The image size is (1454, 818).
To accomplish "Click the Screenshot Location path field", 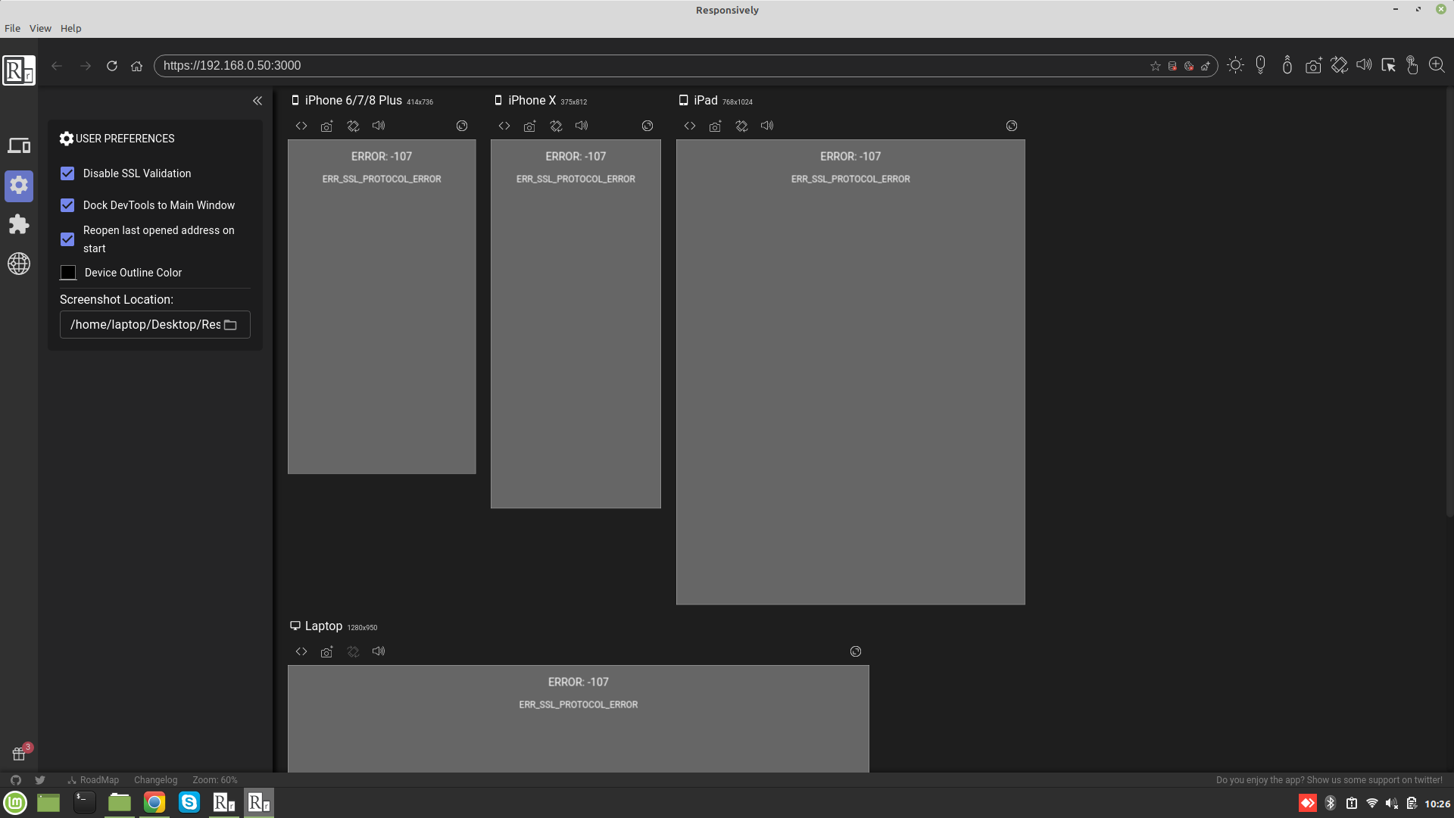I will pos(155,325).
